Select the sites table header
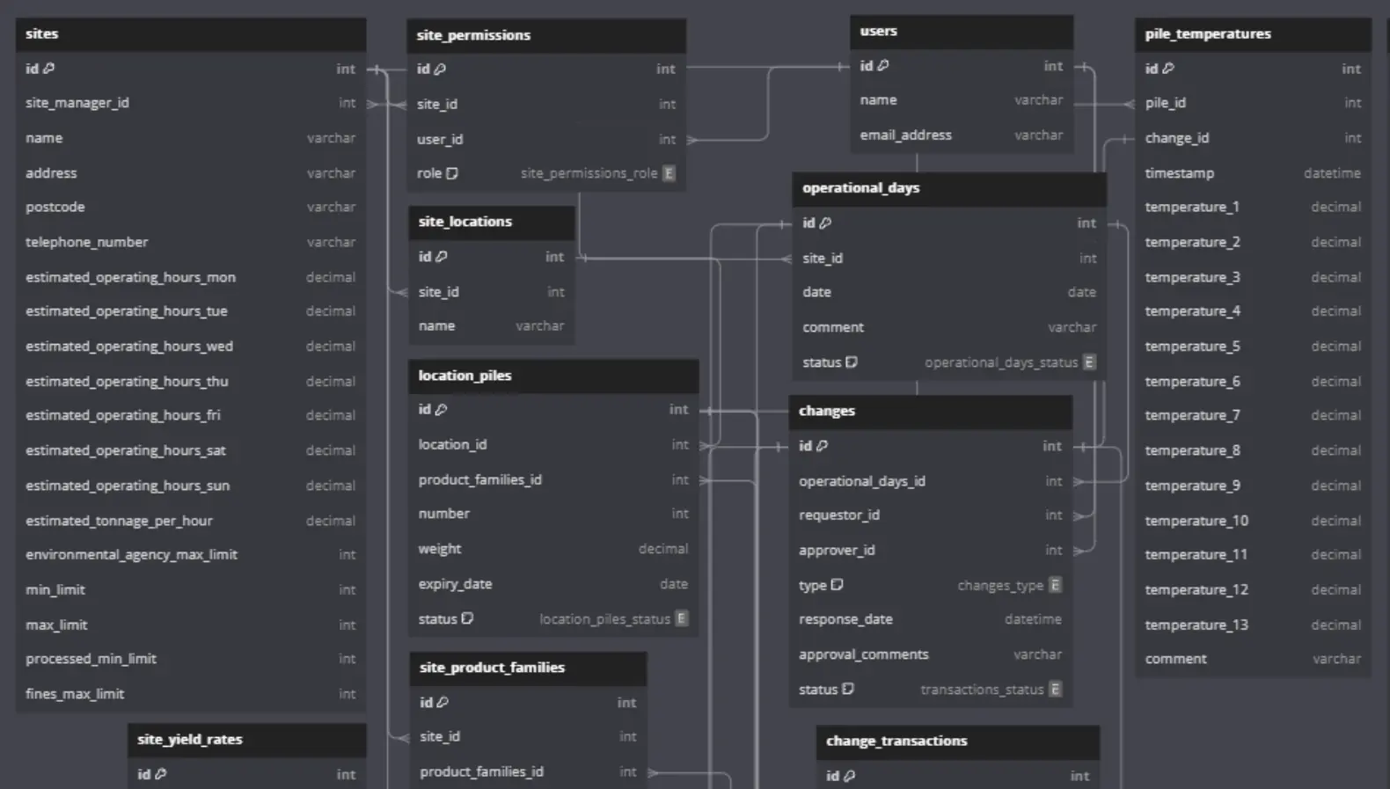 [x=191, y=34]
